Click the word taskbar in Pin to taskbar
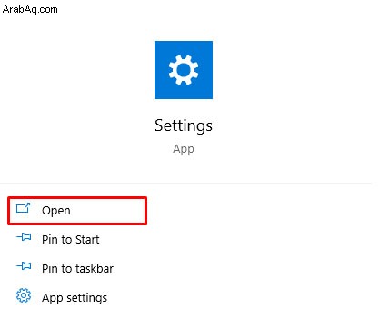The height and width of the screenshot is (329, 379). point(95,269)
